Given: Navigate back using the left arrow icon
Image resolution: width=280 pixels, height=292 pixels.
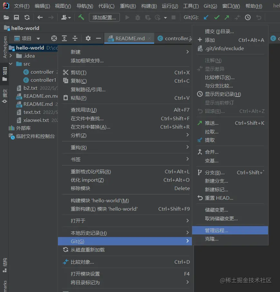Looking at the screenshot, I should point(39,17).
